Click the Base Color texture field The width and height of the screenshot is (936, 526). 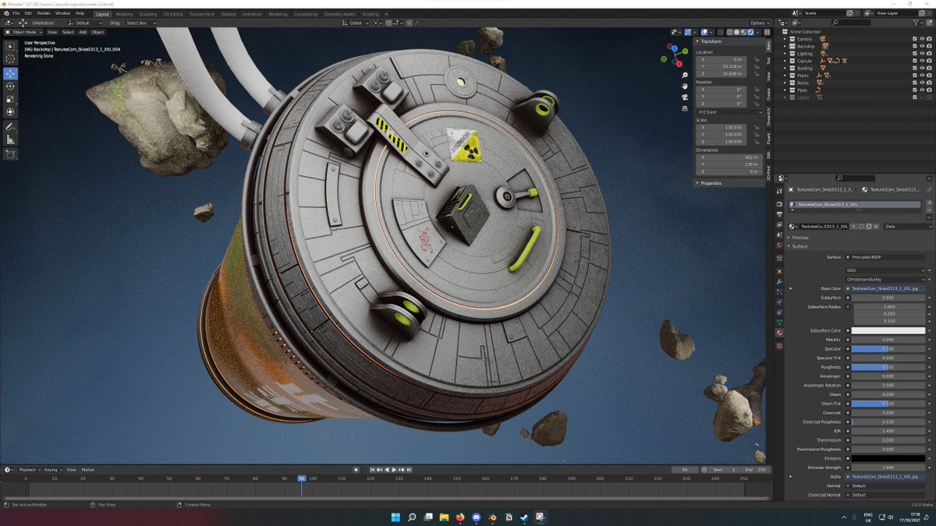click(887, 288)
